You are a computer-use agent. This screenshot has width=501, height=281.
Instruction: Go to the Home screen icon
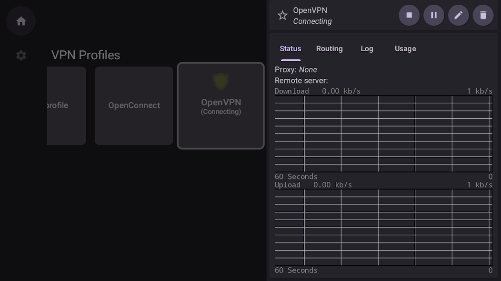pos(21,21)
